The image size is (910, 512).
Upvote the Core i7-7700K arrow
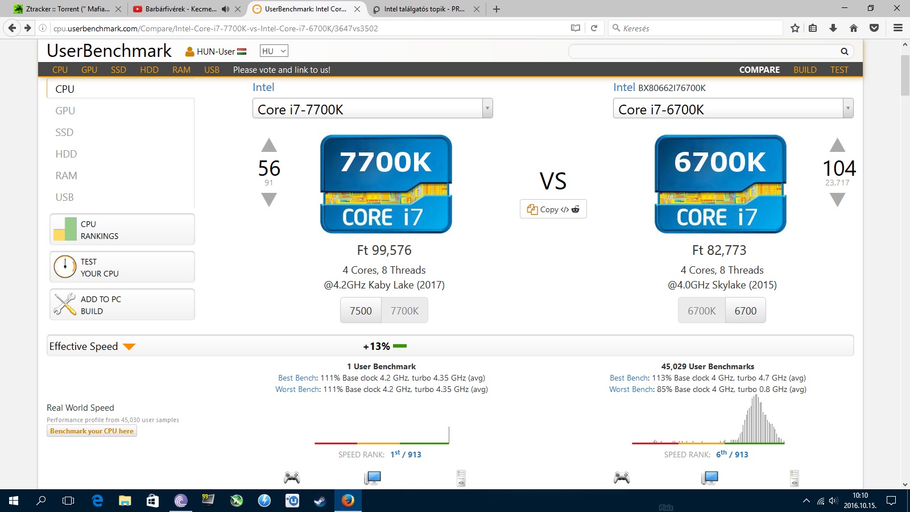(x=269, y=146)
